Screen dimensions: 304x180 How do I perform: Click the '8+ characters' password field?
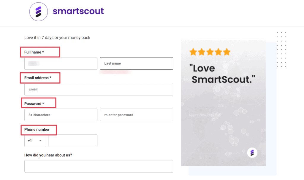click(61, 115)
